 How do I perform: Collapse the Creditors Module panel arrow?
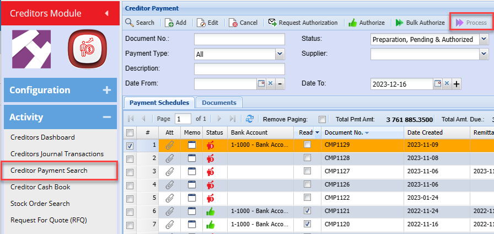click(107, 13)
